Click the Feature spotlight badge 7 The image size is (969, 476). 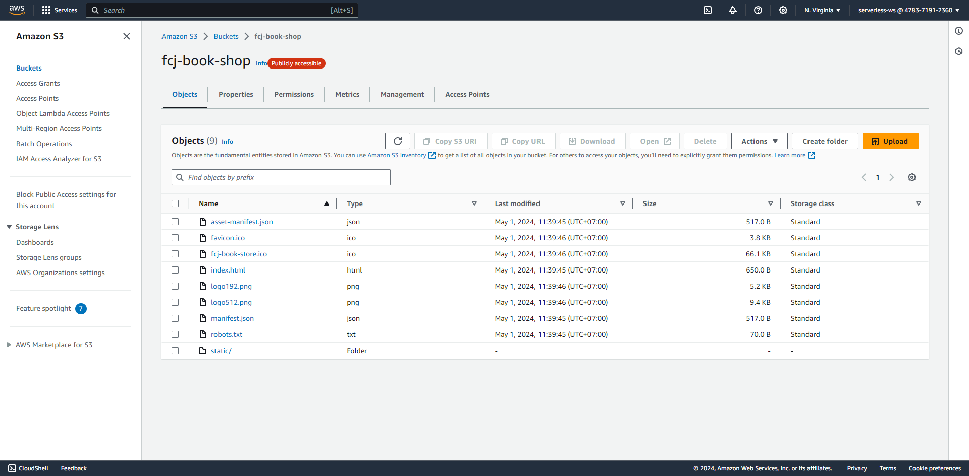coord(81,309)
